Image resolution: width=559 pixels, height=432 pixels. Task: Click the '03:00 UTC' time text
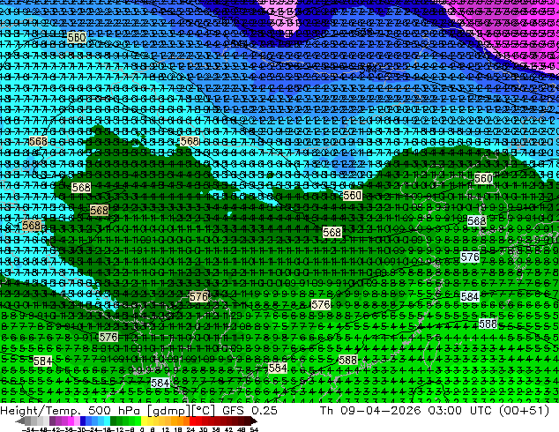click(x=461, y=410)
